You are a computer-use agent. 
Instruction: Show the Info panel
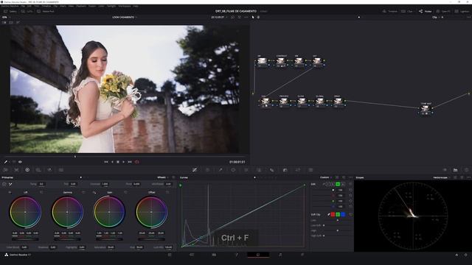[466, 170]
